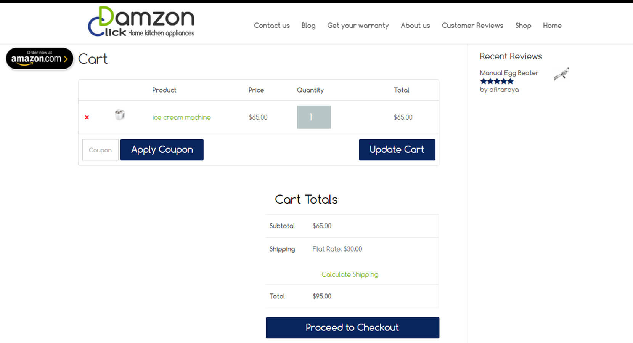Select the quantity field showing 1
This screenshot has width=633, height=343.
pyautogui.click(x=314, y=117)
